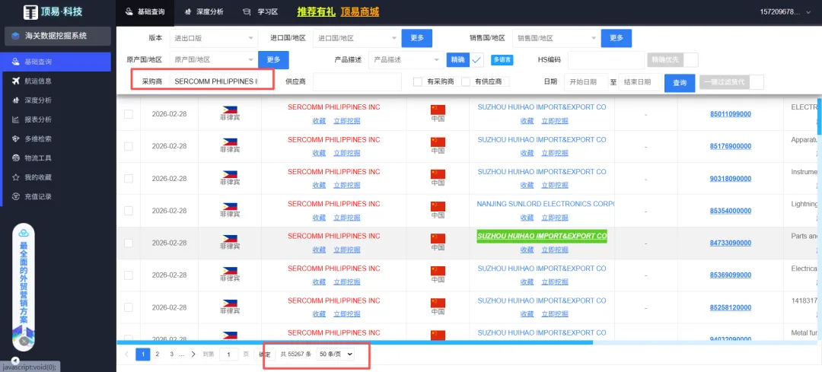The width and height of the screenshot is (822, 372).
Task: Switch to the 基础查询 top tab
Action: (x=145, y=12)
